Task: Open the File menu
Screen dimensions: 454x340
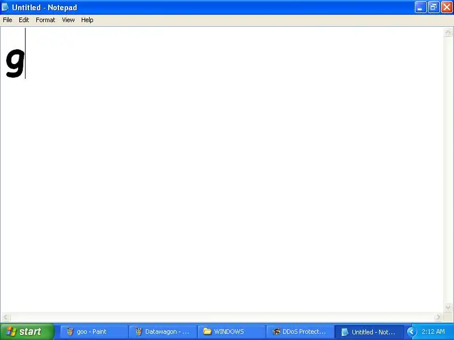Action: tap(7, 20)
